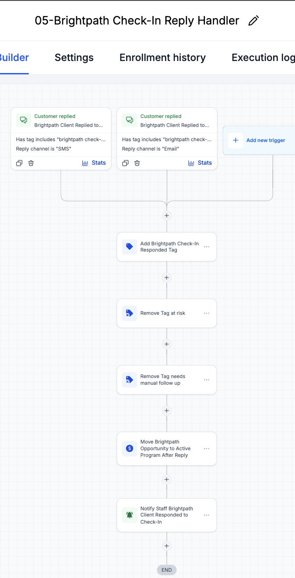Click the Add new trigger button
Image resolution: width=295 pixels, height=578 pixels.
(x=259, y=140)
